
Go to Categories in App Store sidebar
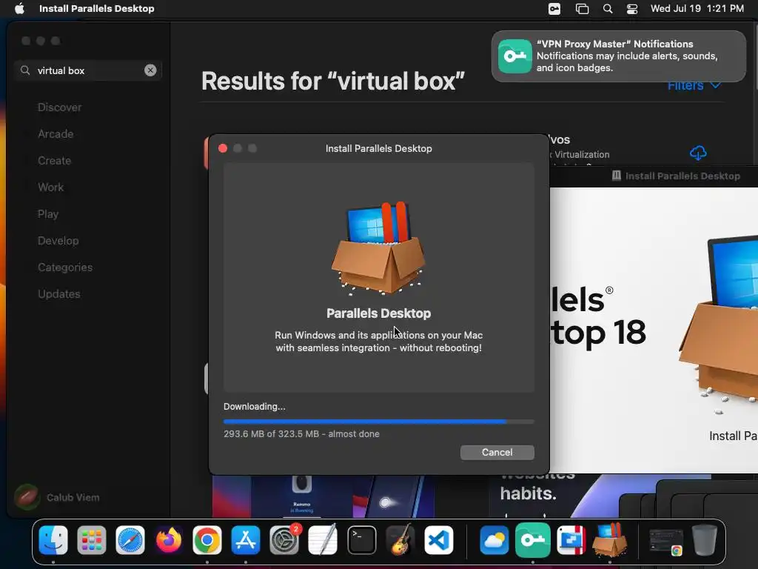(65, 267)
